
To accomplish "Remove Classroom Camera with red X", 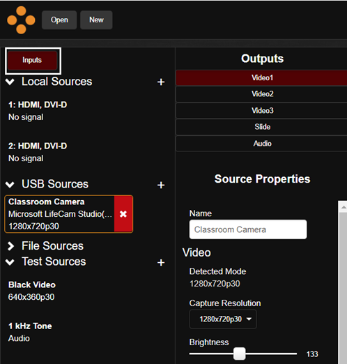I will pos(123,214).
